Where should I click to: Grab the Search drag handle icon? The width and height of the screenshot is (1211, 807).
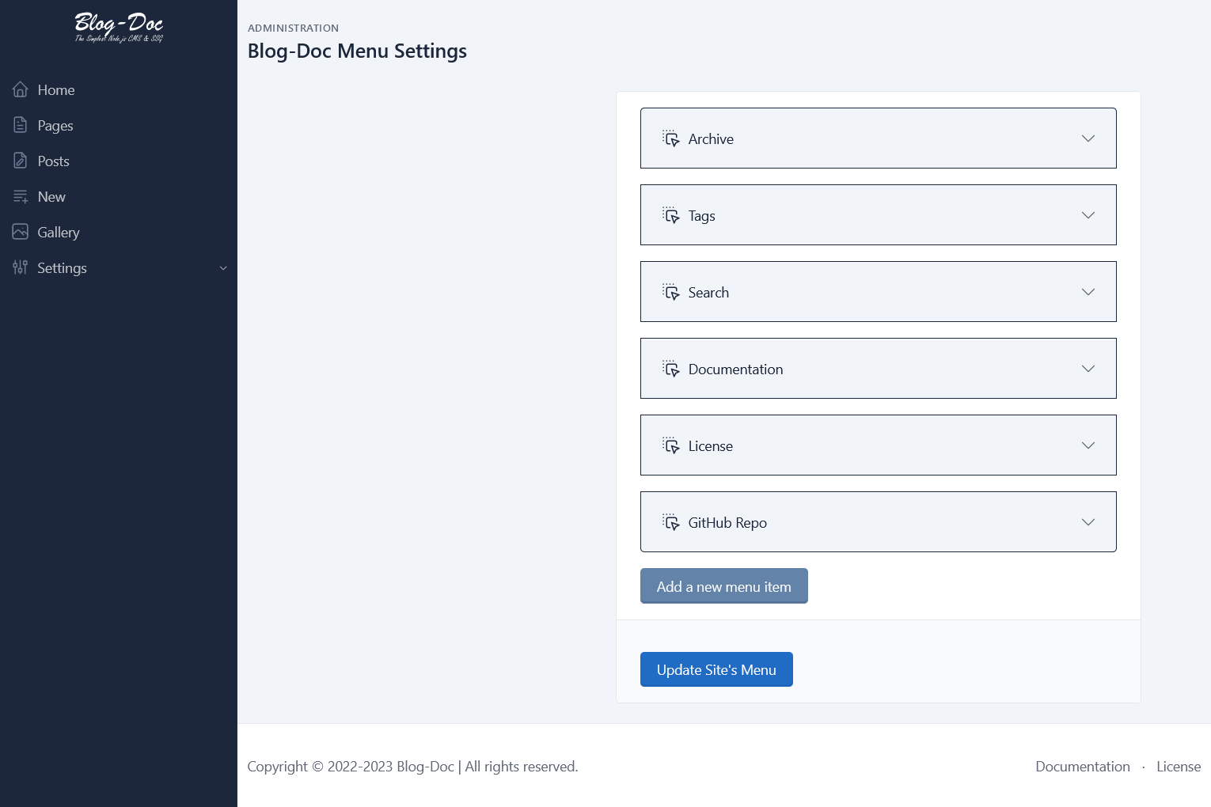[671, 292]
